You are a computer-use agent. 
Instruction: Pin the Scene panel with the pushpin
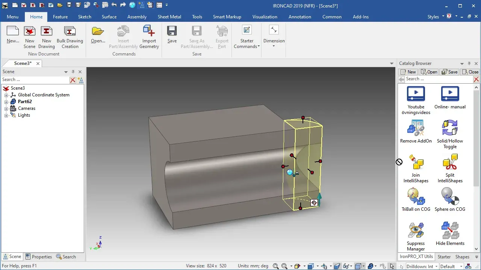click(x=73, y=72)
